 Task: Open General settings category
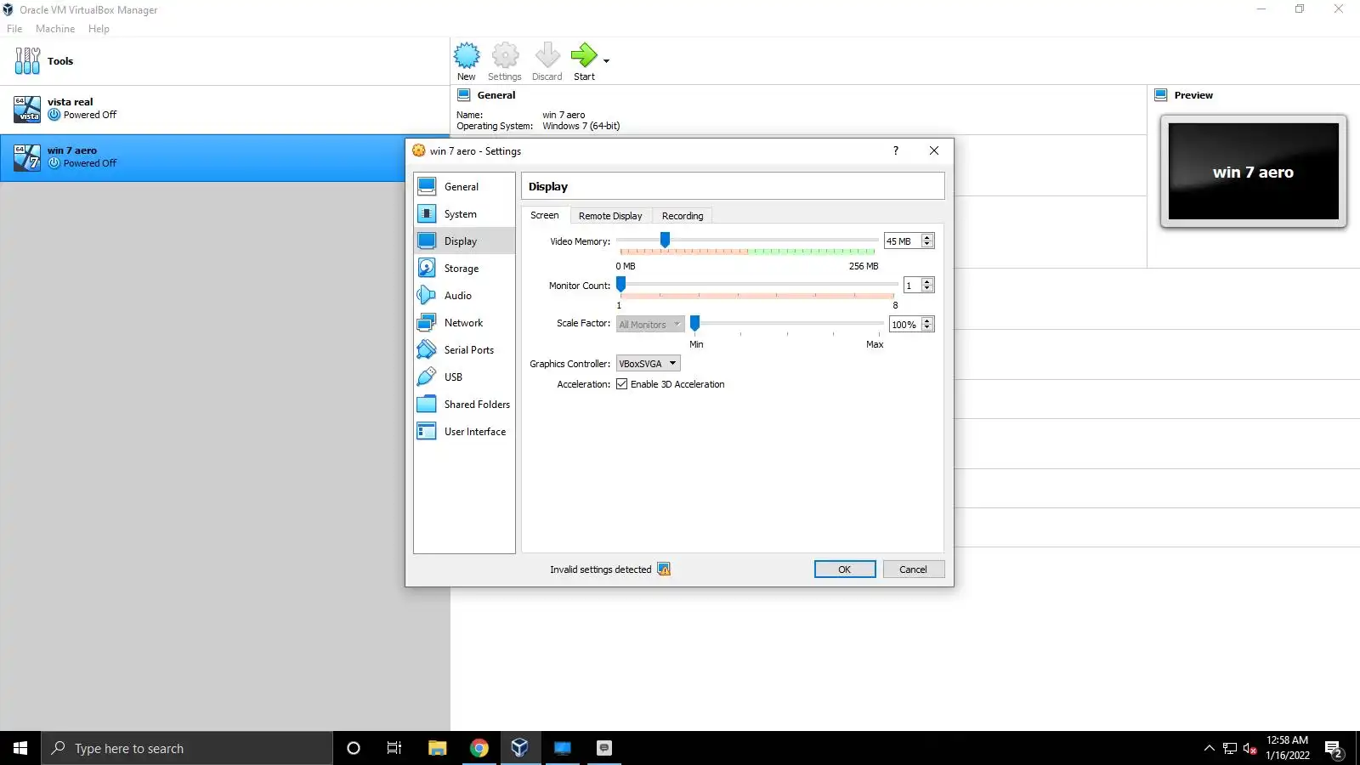tap(464, 187)
